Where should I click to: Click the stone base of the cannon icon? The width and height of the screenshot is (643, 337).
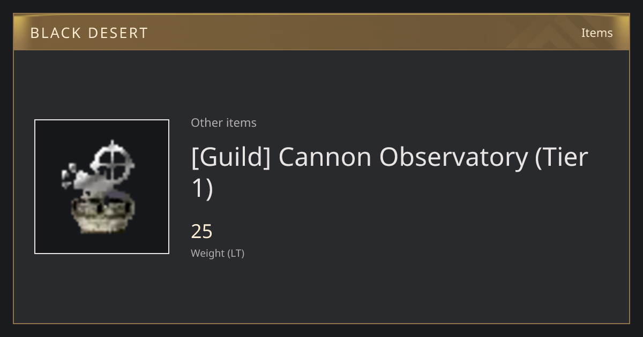click(x=102, y=215)
